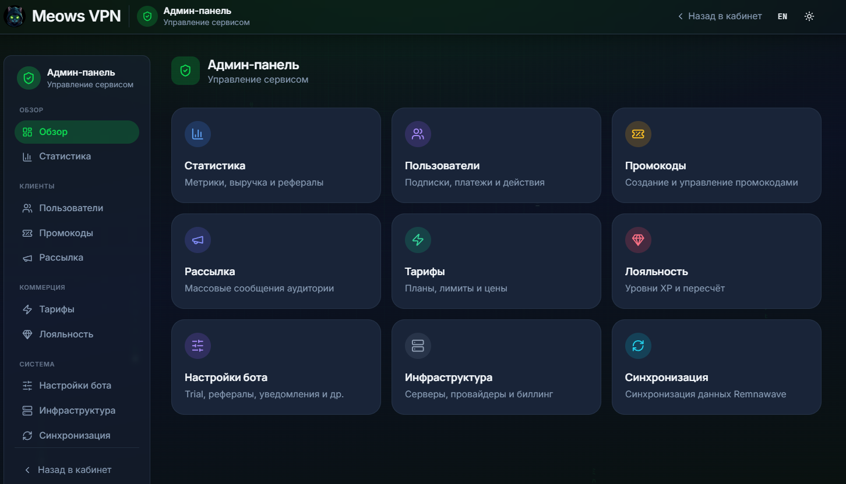Click the bar chart icon beside sidebar Статистика

click(x=27, y=156)
